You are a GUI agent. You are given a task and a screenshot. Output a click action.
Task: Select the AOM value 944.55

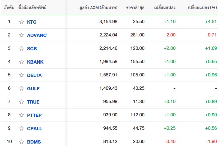[x=110, y=128]
